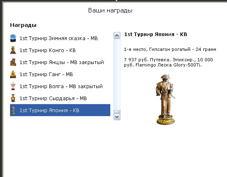The width and height of the screenshot is (227, 177).
Task: Click the Япония samurai statuette list icon
Action: [13, 110]
